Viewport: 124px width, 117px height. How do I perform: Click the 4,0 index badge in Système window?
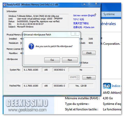click(x=107, y=86)
